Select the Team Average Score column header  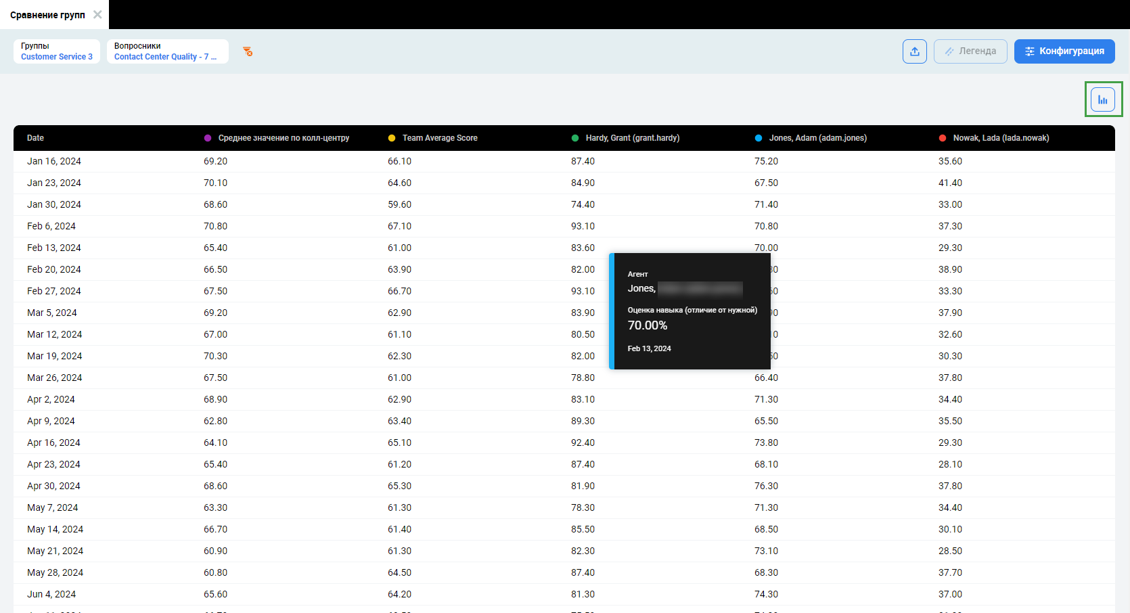tap(440, 138)
